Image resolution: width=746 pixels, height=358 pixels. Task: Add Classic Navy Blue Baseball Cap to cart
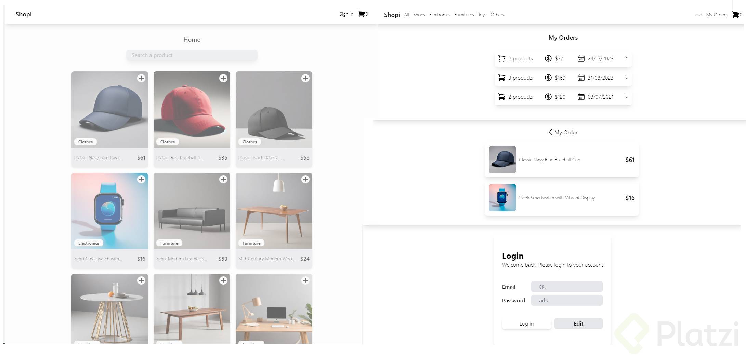click(141, 78)
